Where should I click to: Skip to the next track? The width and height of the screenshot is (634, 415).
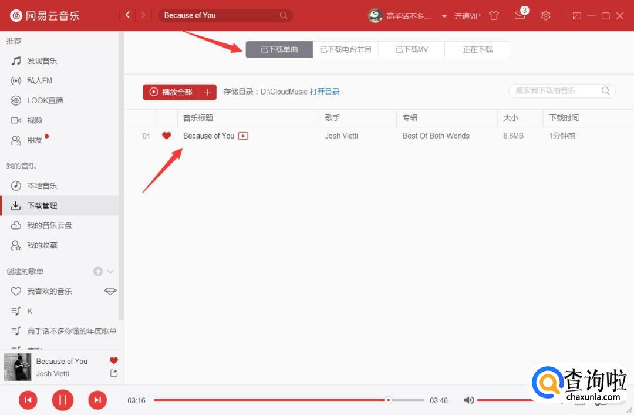(97, 400)
